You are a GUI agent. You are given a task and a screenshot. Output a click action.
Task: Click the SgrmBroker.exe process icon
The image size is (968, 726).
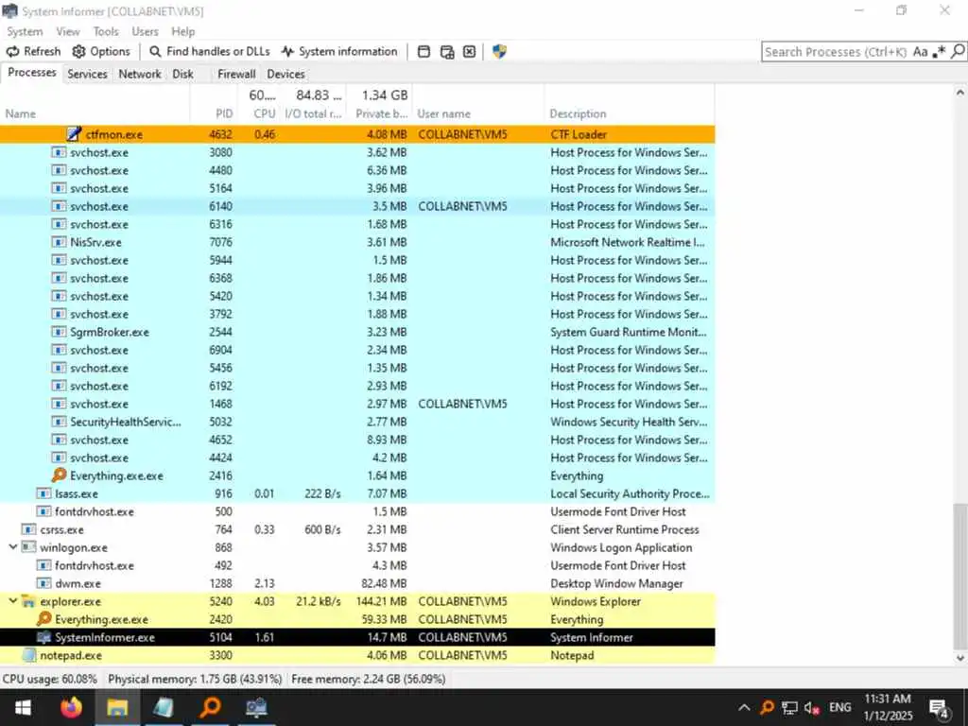59,332
